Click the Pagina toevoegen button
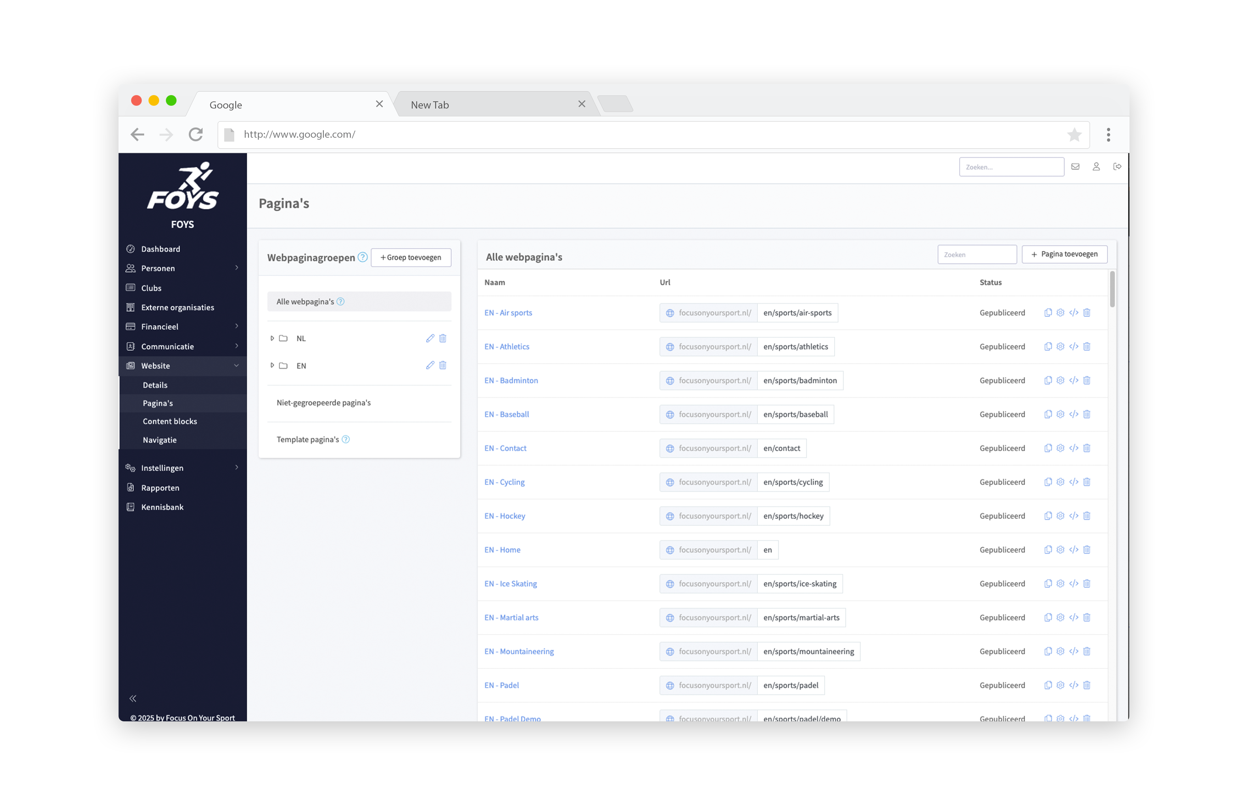 1064,254
